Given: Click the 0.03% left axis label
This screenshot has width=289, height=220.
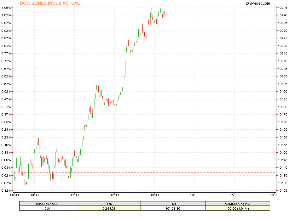Looking at the screenshot, I should 6,168.
